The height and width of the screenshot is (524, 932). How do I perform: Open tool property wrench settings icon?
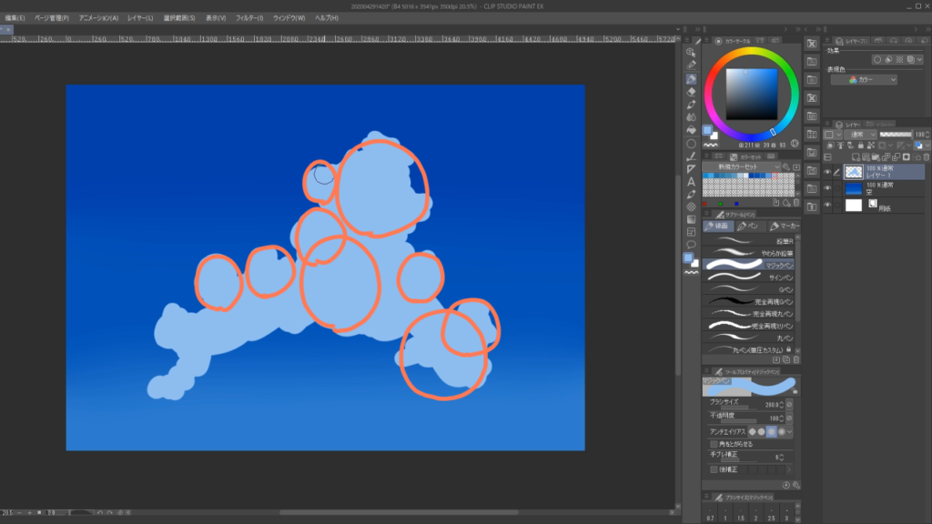795,485
